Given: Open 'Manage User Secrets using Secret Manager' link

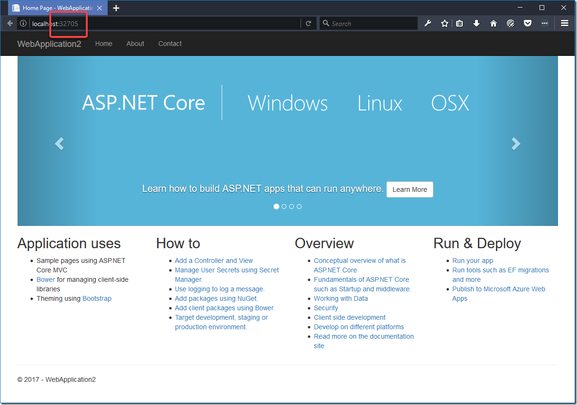Looking at the screenshot, I should 227,275.
